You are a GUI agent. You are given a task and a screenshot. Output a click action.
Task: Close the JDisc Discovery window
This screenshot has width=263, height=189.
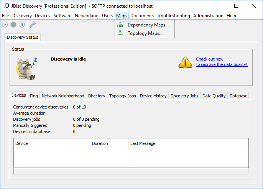tap(254, 6)
